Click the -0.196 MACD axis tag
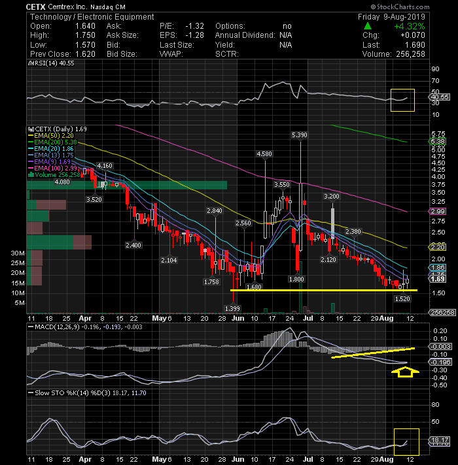The image size is (458, 465). tap(440, 362)
